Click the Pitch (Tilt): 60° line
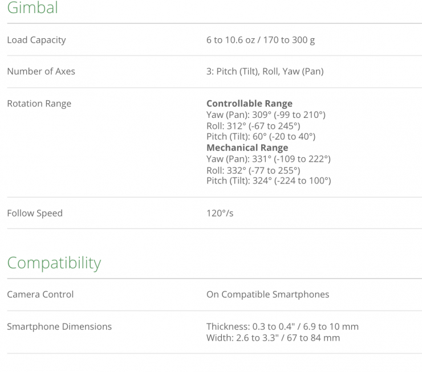Image resolution: width=422 pixels, height=372 pixels. click(261, 137)
